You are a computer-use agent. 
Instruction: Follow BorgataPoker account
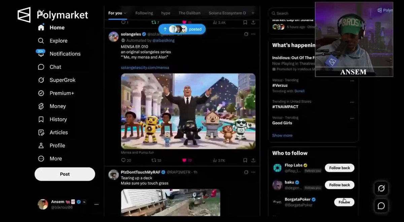(344, 202)
